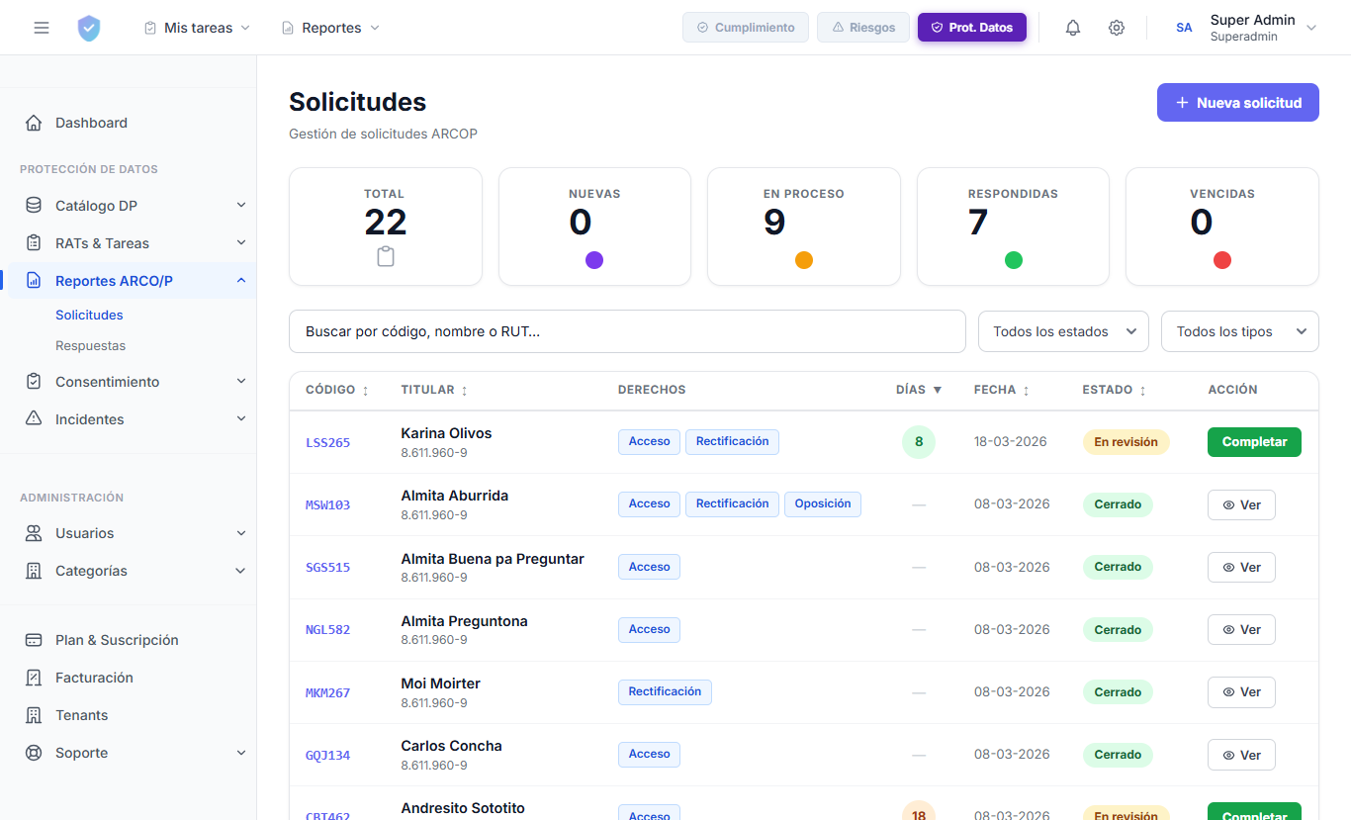This screenshot has height=820, width=1351.
Task: Toggle the Prot. Datos module button
Action: point(972,28)
